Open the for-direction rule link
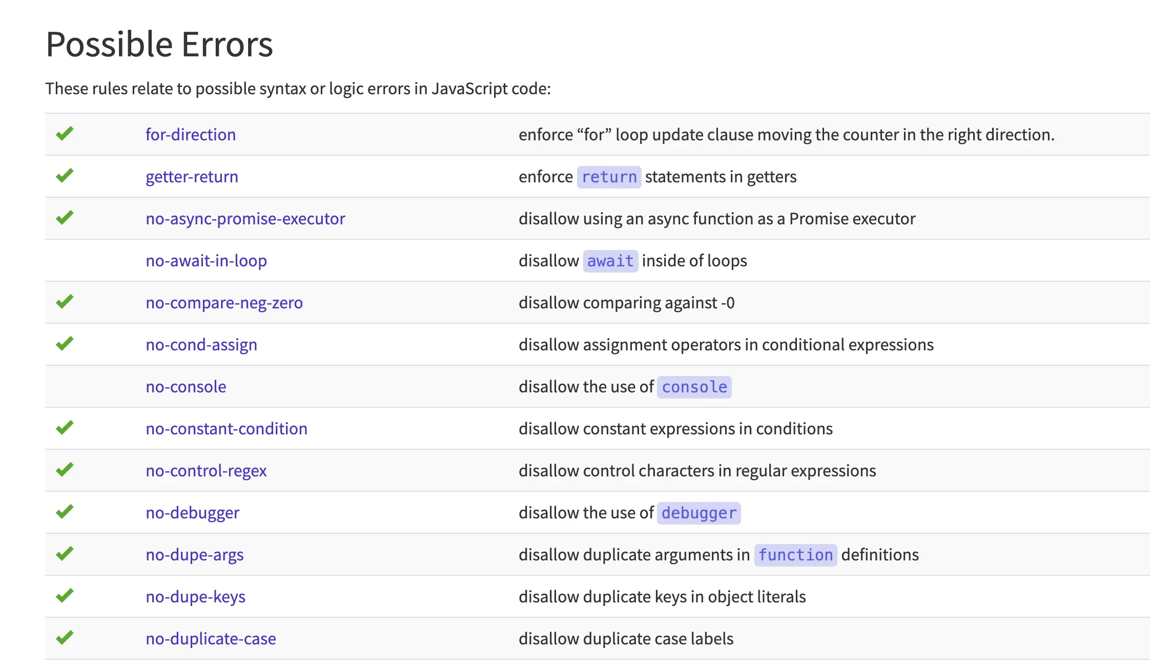Screen dimensions: 1150x669 click(x=191, y=134)
